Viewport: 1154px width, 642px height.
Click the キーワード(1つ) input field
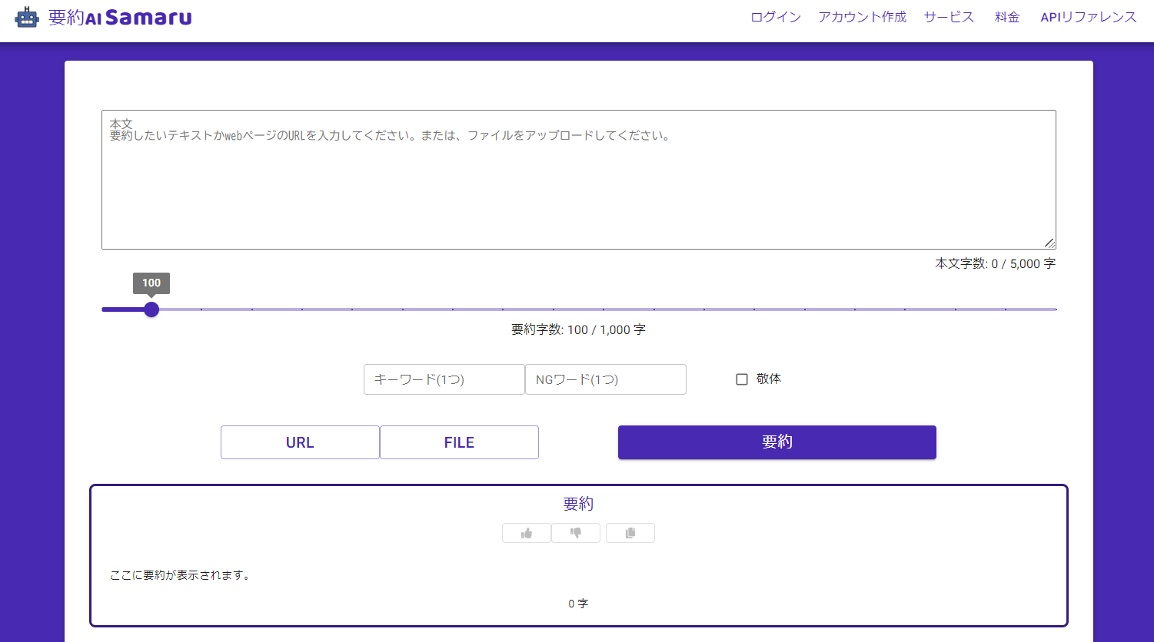tap(444, 379)
